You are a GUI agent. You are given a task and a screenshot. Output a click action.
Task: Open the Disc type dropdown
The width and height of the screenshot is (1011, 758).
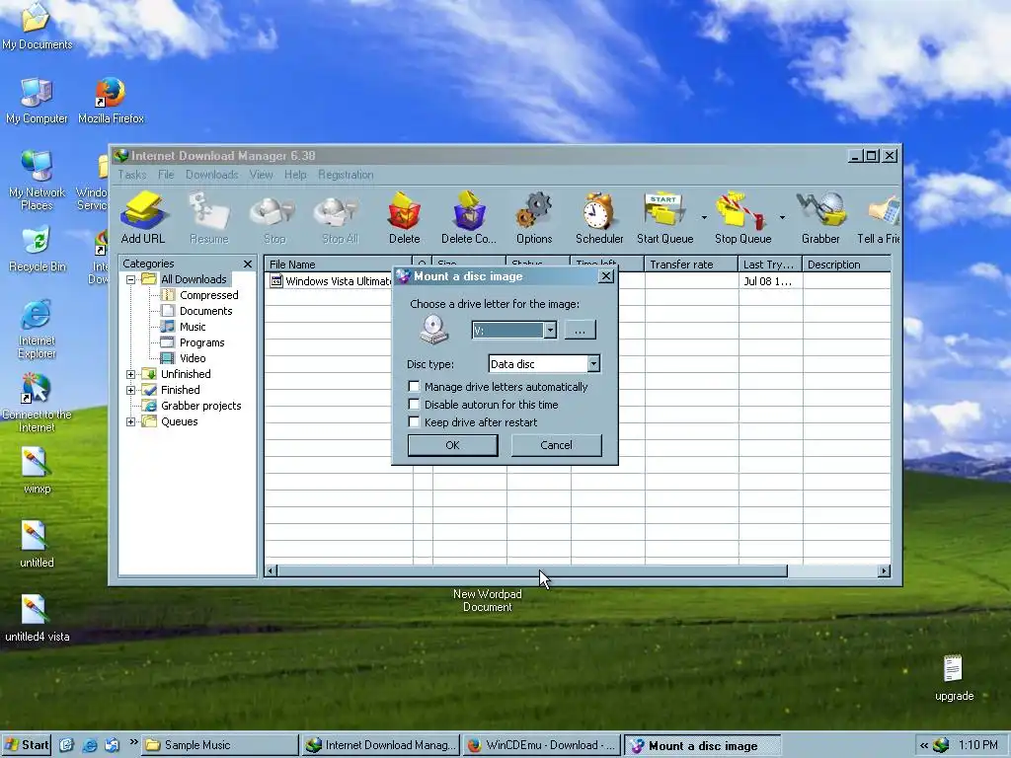pyautogui.click(x=593, y=364)
